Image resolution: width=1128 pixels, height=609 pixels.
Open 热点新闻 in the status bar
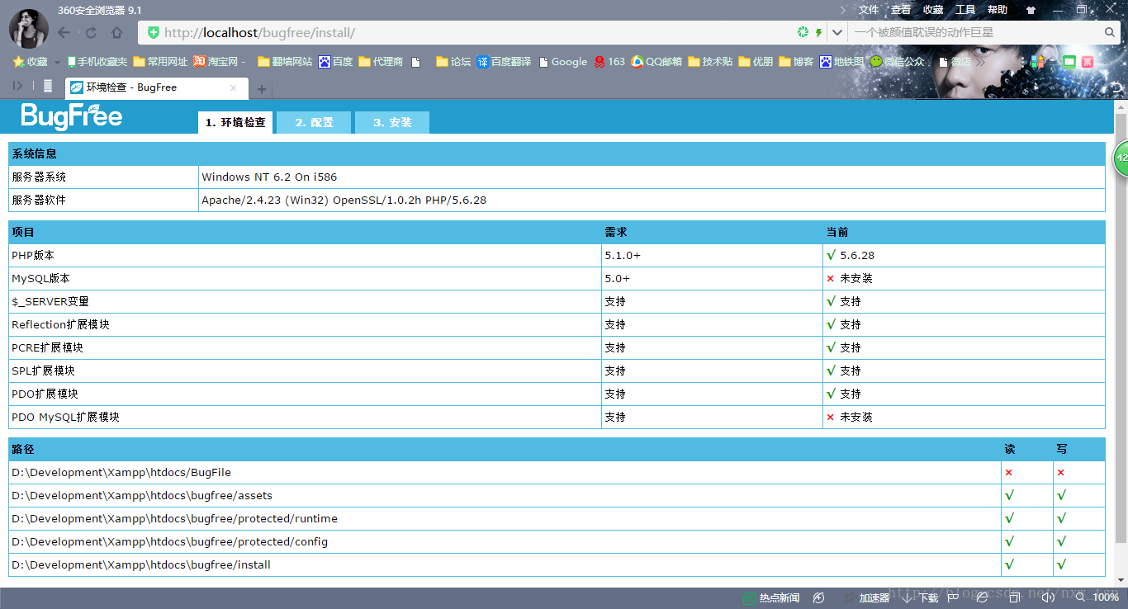click(x=771, y=597)
